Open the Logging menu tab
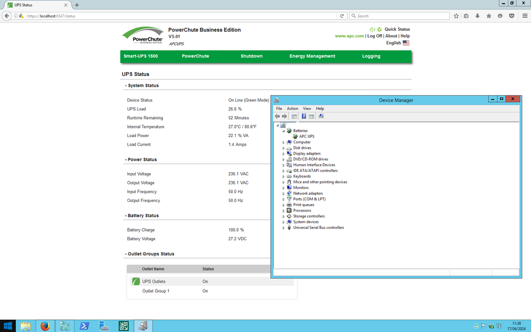 pyautogui.click(x=371, y=56)
